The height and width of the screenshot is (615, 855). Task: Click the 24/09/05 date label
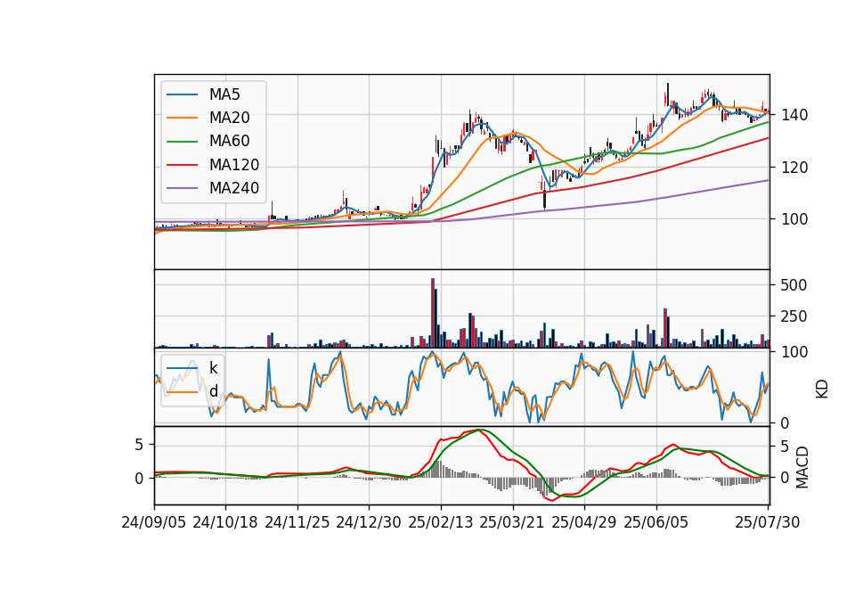point(154,522)
